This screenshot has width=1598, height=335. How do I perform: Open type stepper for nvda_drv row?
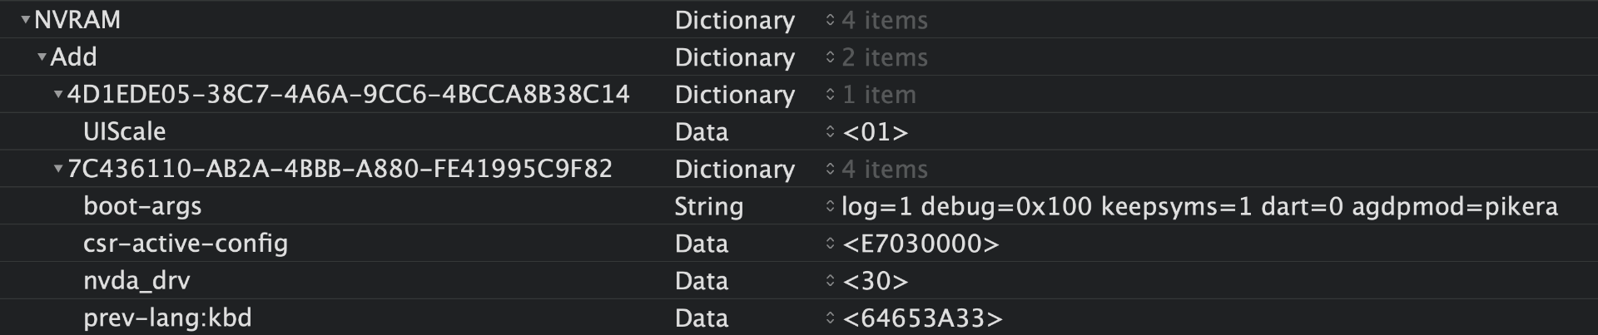pyautogui.click(x=830, y=281)
